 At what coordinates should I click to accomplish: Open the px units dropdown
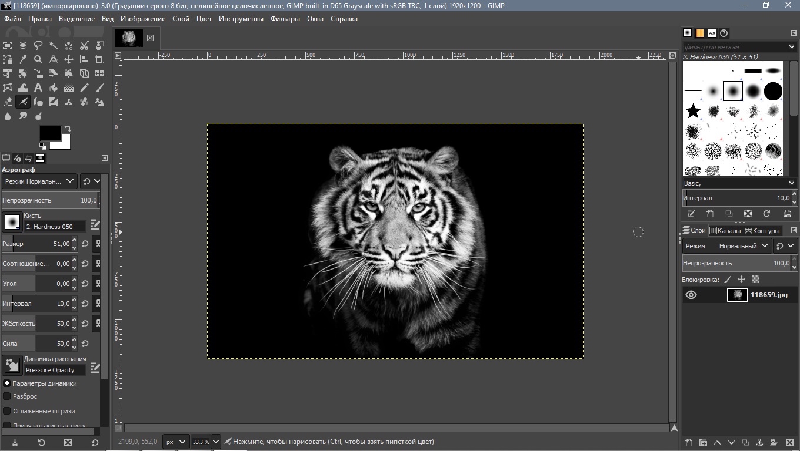175,442
